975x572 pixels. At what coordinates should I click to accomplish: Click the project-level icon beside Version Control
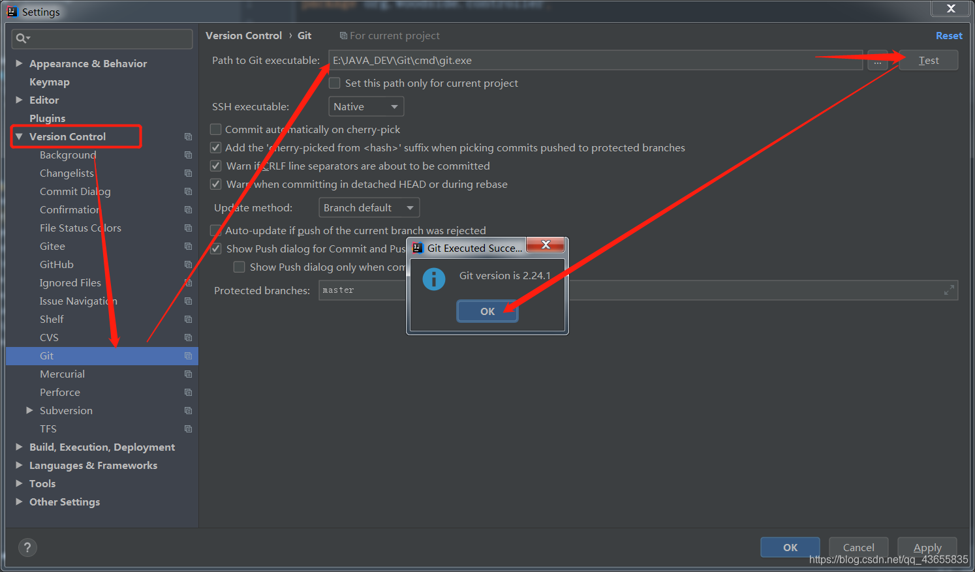click(x=188, y=137)
